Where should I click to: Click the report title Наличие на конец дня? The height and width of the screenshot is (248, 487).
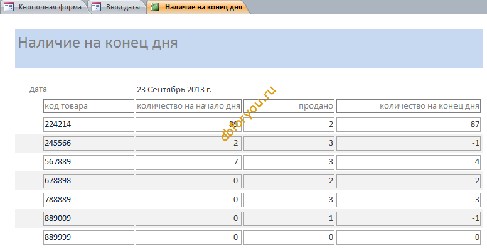pyautogui.click(x=98, y=43)
